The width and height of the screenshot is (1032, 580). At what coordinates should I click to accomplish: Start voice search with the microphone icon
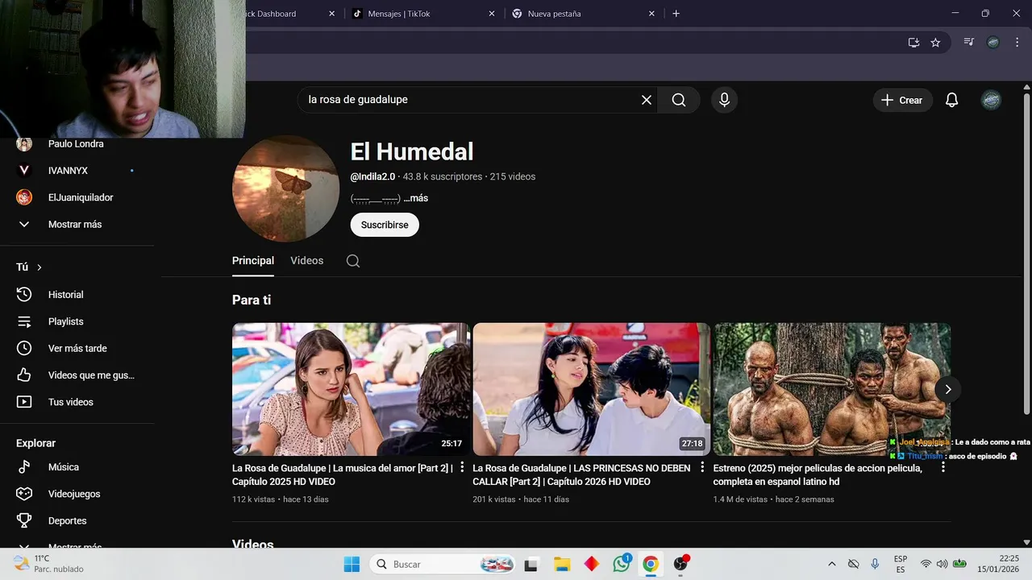pyautogui.click(x=724, y=100)
